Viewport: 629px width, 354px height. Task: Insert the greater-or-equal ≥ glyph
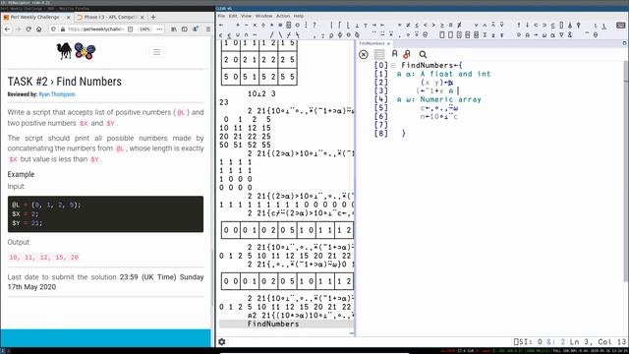coord(442,26)
